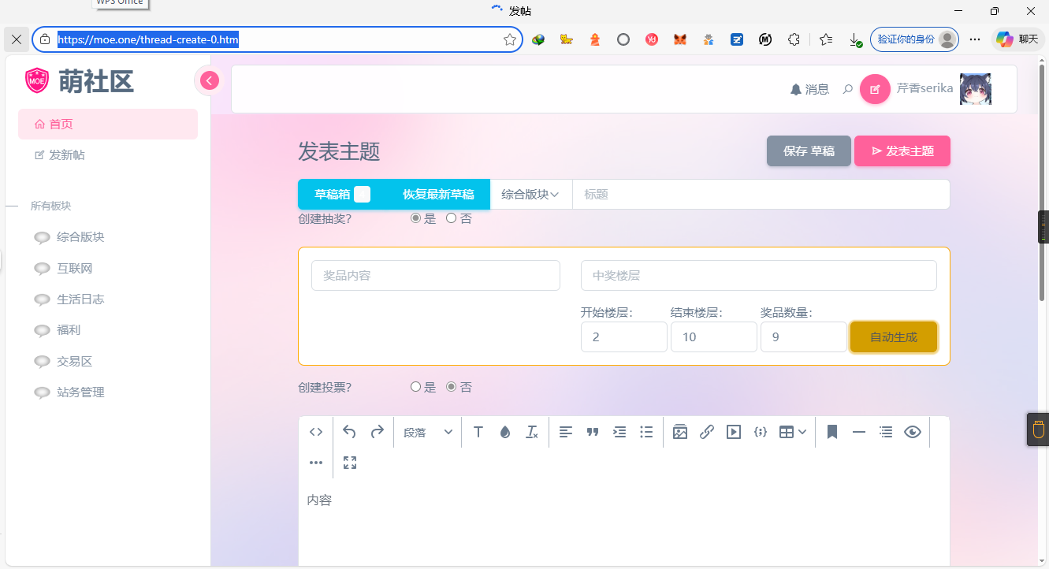Open the 综合版块 forum dropdown
Image resolution: width=1049 pixels, height=569 pixels.
point(530,195)
